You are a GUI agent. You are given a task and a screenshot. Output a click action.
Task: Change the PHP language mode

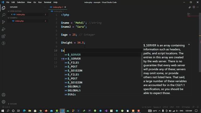click(x=178, y=107)
